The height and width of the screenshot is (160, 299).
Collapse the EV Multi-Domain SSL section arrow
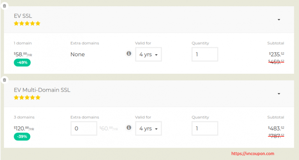point(279,94)
